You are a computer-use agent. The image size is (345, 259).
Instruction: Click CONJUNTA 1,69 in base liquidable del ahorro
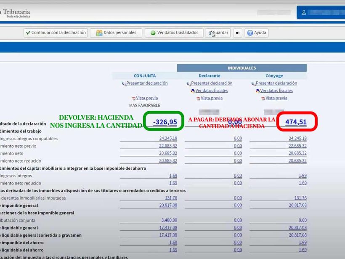(173, 250)
